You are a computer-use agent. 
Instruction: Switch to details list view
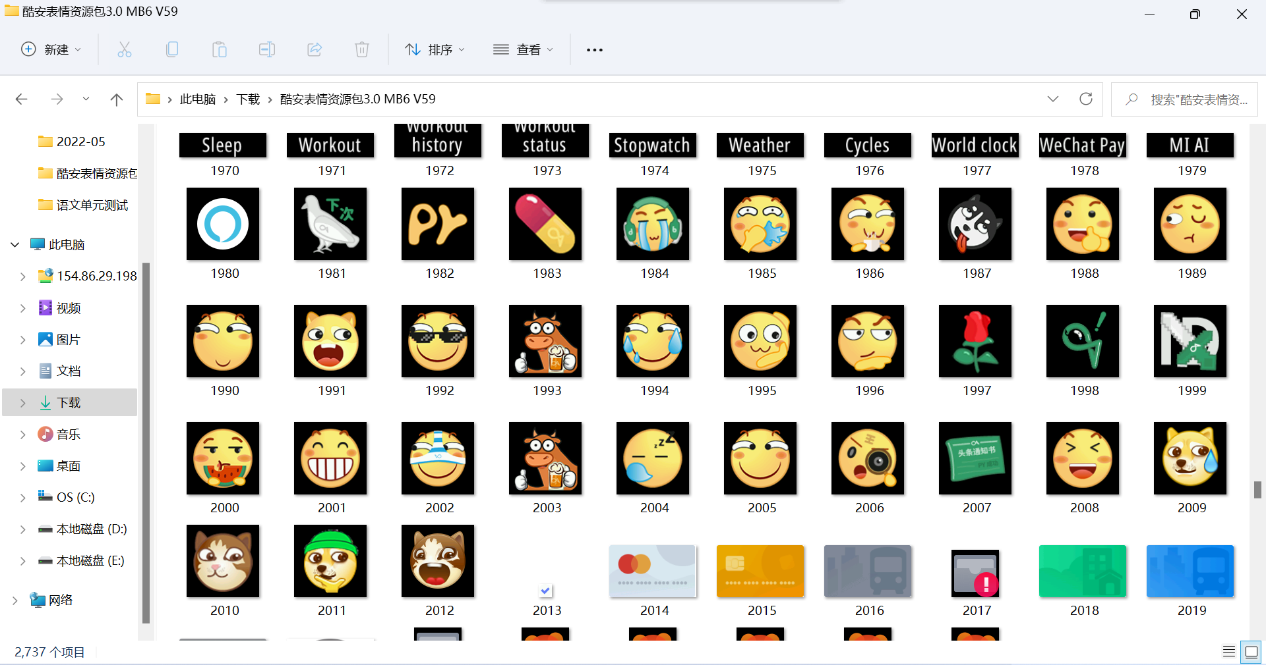(x=1229, y=651)
